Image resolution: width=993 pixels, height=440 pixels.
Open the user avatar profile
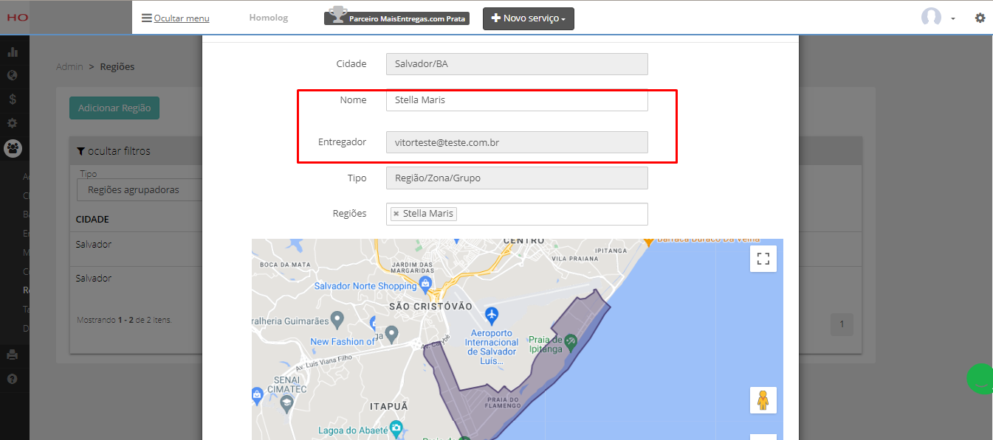click(931, 18)
